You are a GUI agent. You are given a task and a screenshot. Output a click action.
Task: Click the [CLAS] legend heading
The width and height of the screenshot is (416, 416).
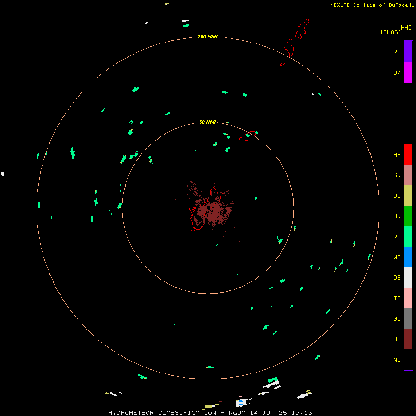(x=391, y=32)
